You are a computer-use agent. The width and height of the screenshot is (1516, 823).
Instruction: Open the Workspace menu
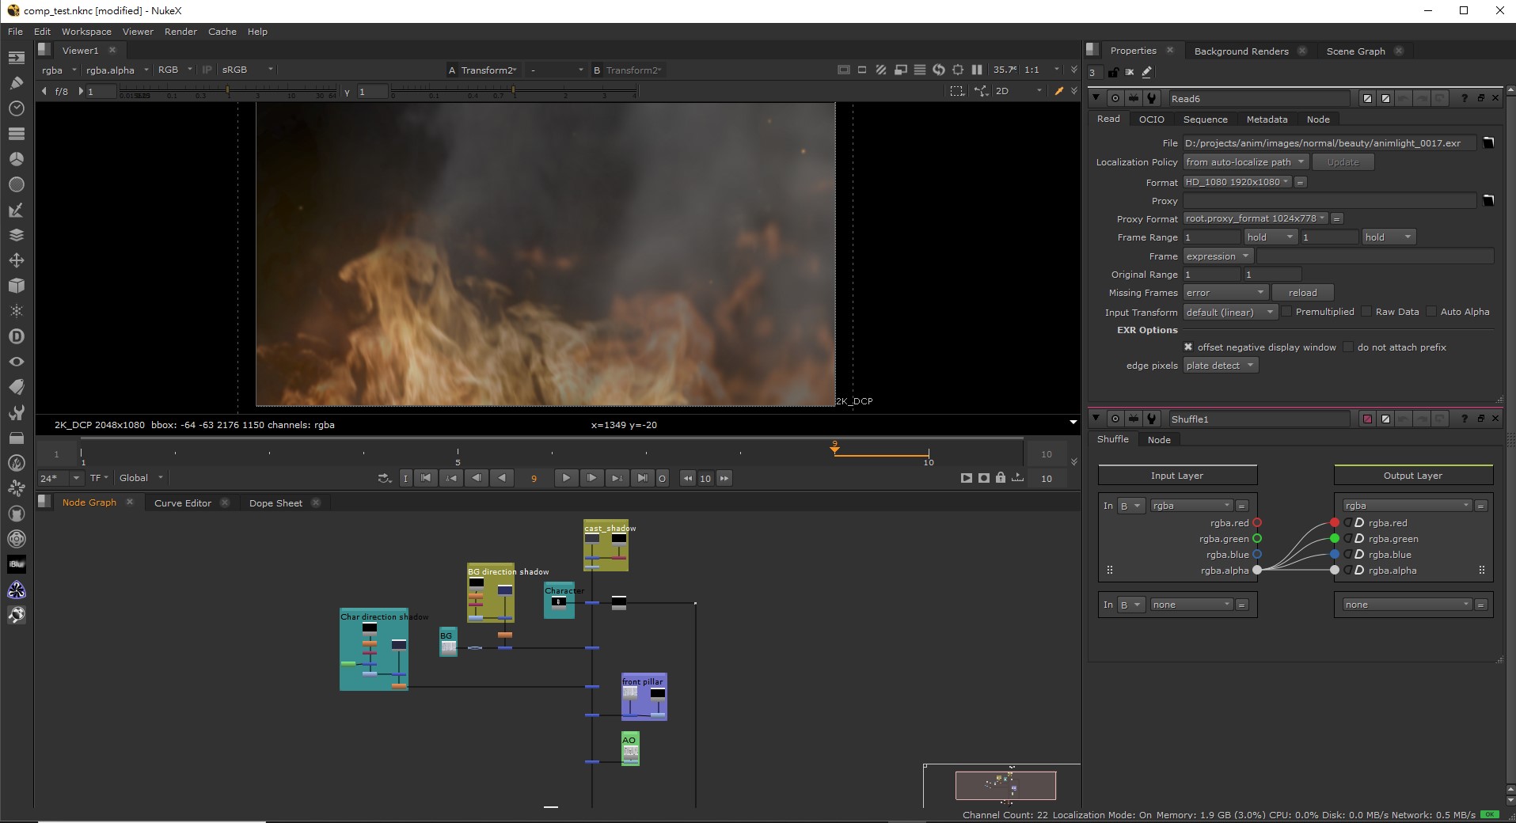coord(86,32)
